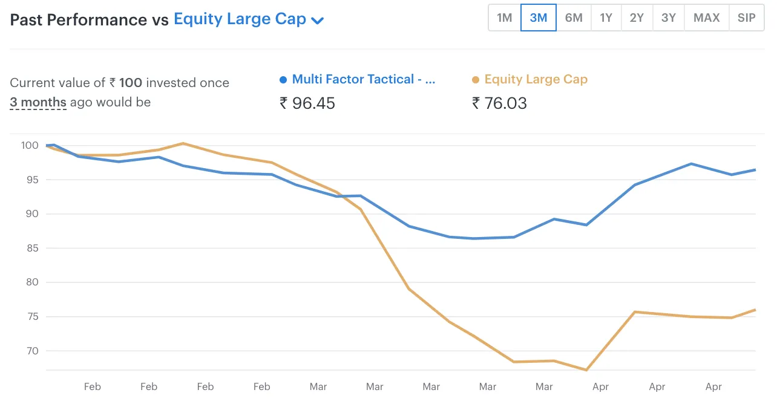Choose the 6M performance period
Screen dimensions: 777x410
(x=574, y=18)
